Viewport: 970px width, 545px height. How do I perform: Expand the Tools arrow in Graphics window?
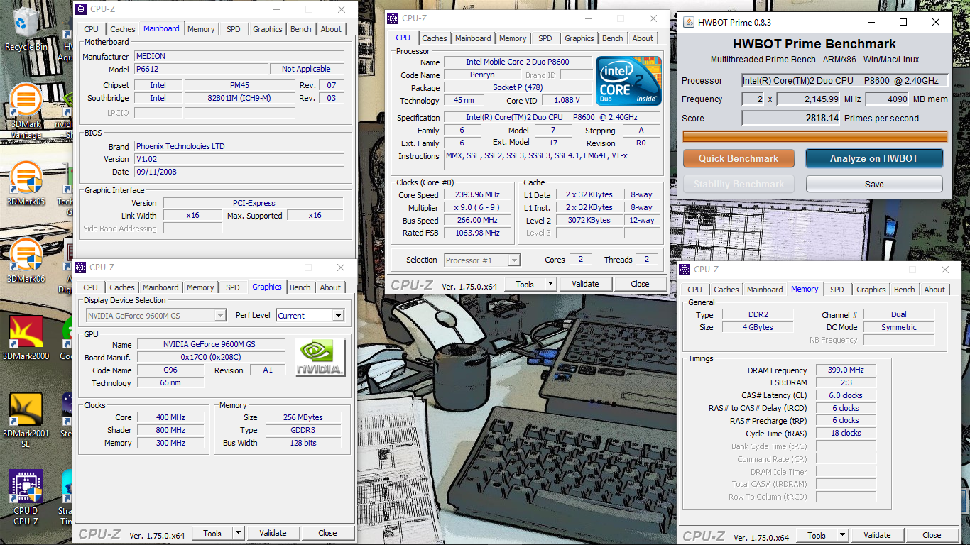point(238,533)
